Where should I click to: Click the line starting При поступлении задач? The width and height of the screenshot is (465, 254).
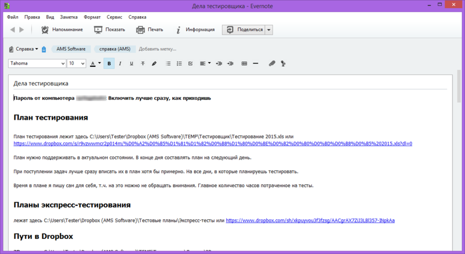(x=156, y=171)
